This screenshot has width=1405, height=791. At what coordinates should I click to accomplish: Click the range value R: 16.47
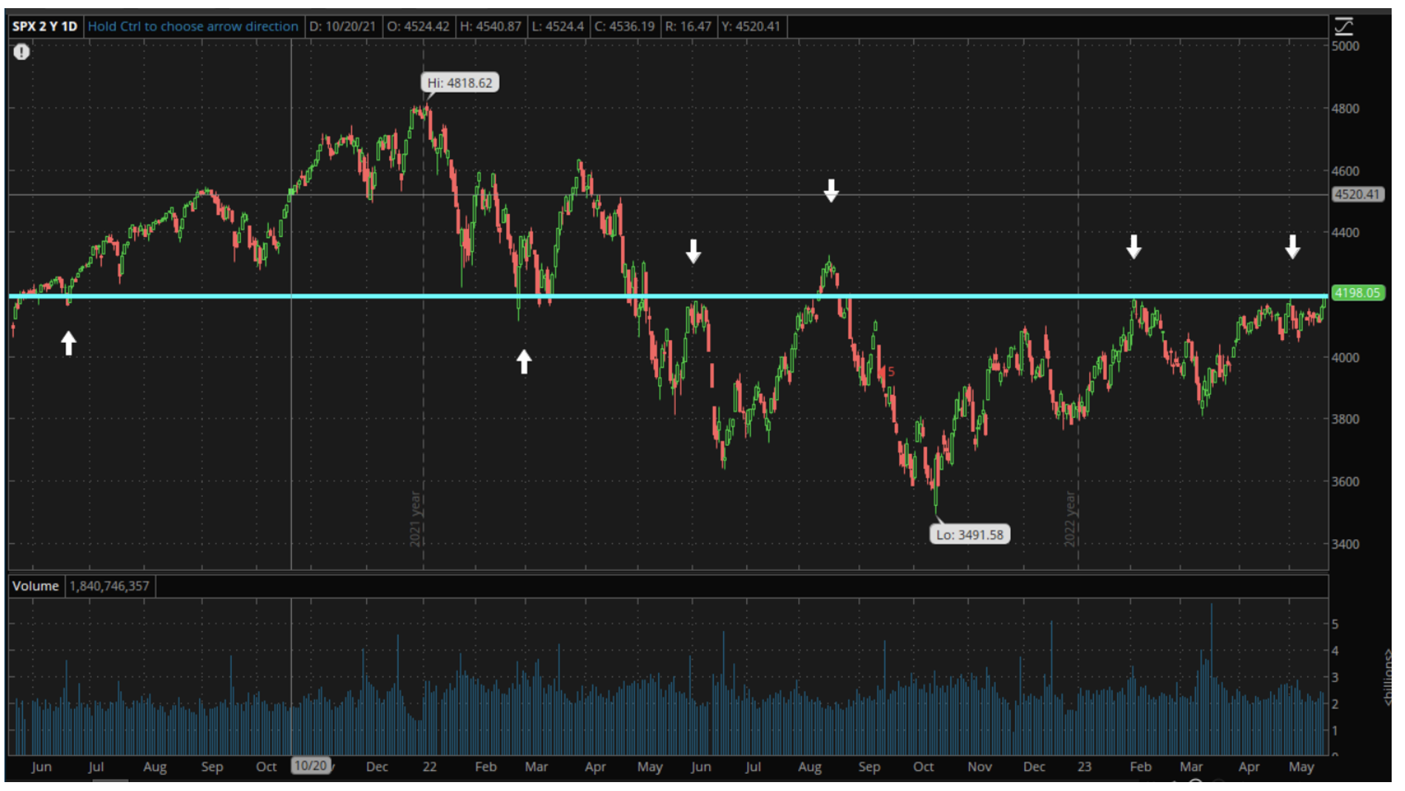click(x=688, y=27)
